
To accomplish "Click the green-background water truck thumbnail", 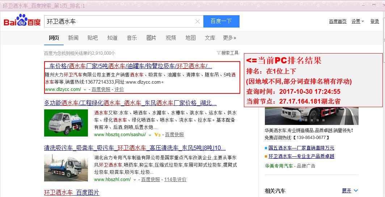I will click(x=66, y=123).
